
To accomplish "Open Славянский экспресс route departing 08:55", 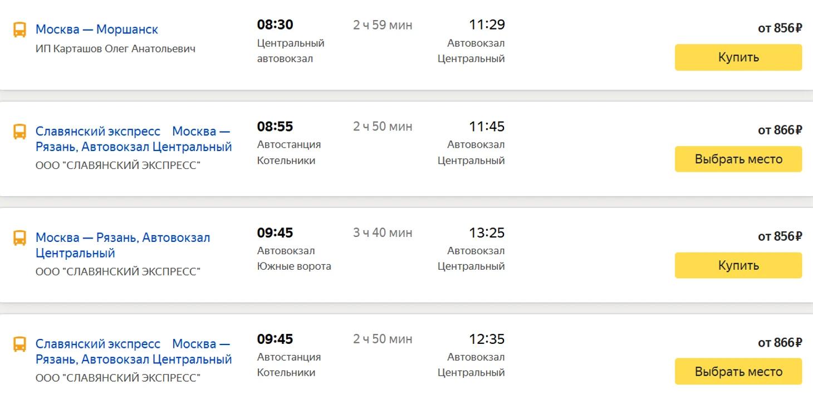I will click(134, 139).
